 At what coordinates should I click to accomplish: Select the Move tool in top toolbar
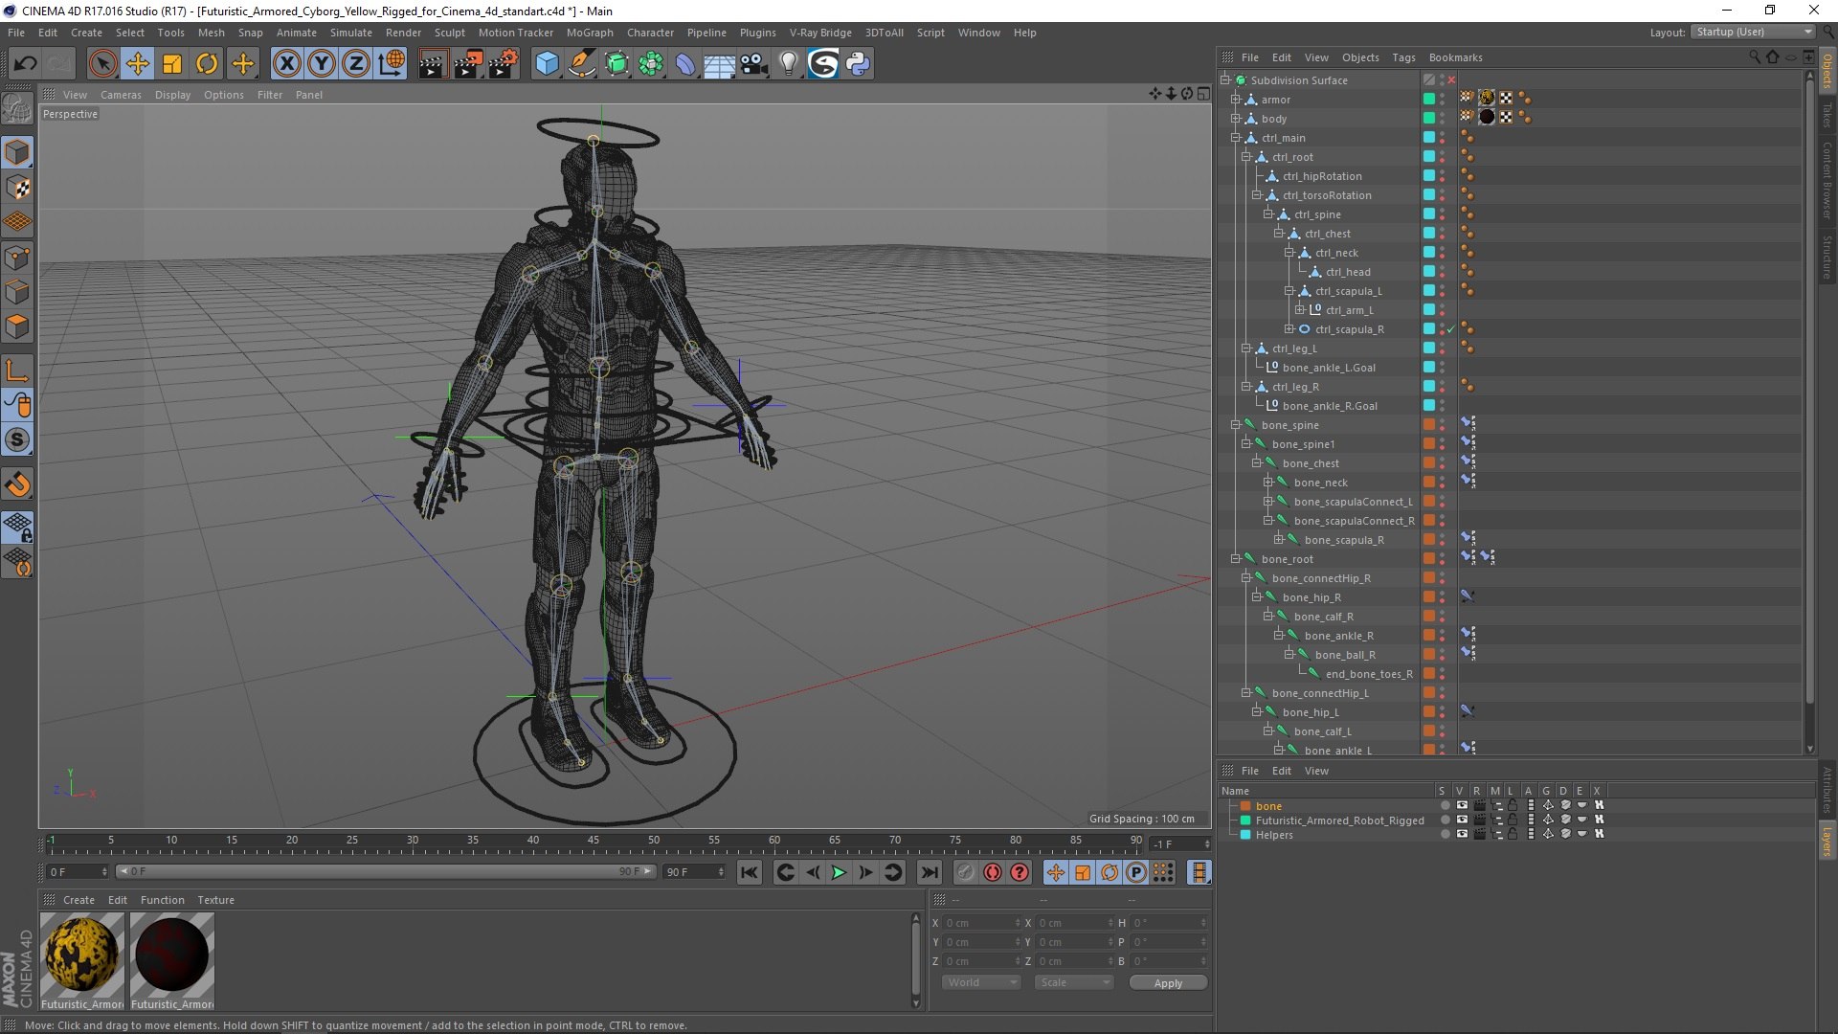click(137, 64)
